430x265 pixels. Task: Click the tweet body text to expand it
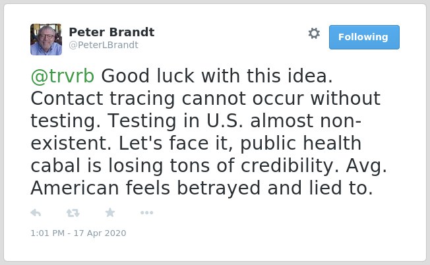pyautogui.click(x=208, y=132)
